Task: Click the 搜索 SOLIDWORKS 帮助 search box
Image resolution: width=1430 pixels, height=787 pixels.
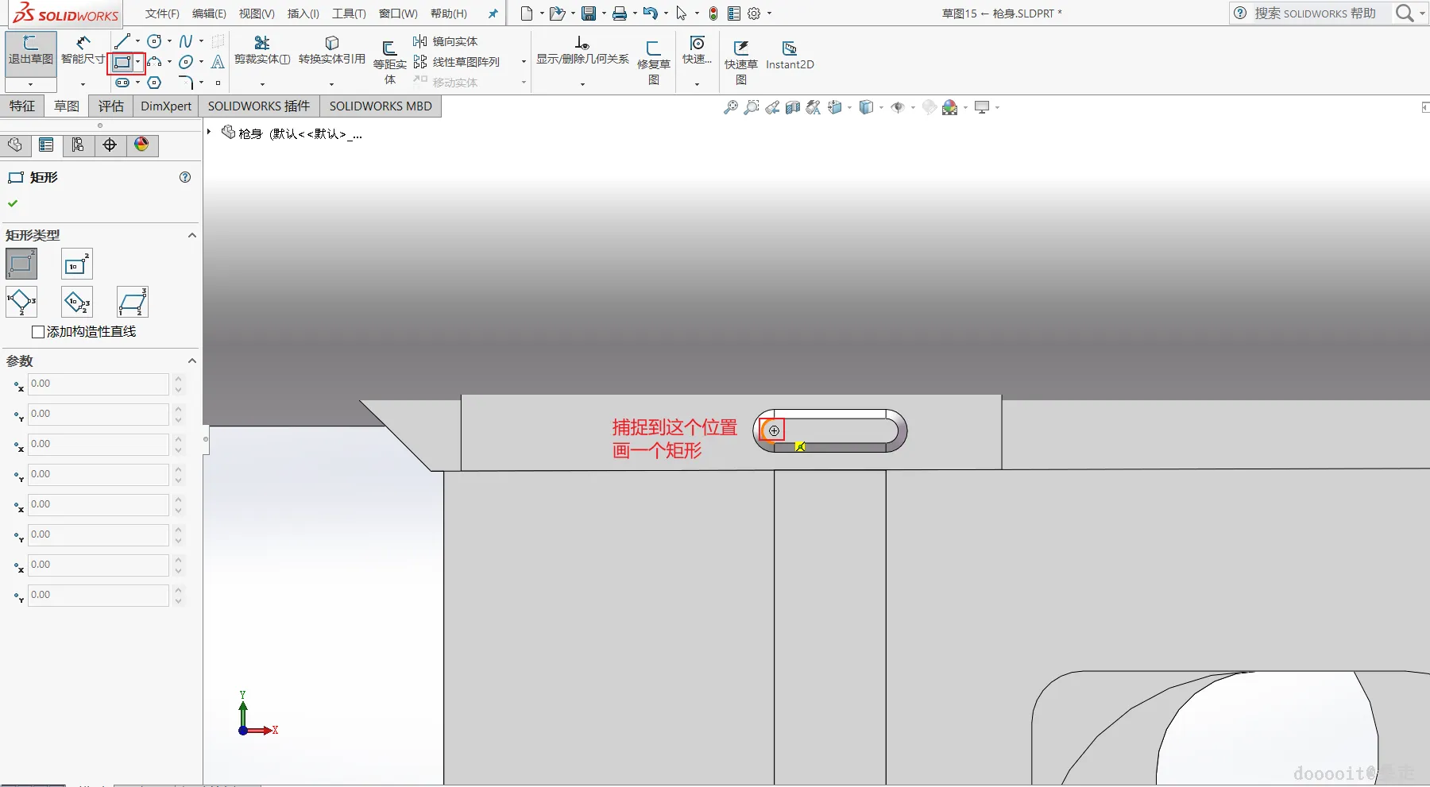Action: pos(1315,14)
